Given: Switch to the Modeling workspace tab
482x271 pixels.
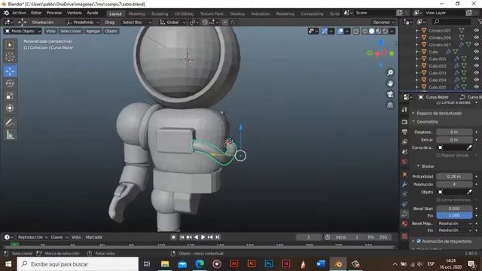Looking at the screenshot, I should click(x=136, y=14).
